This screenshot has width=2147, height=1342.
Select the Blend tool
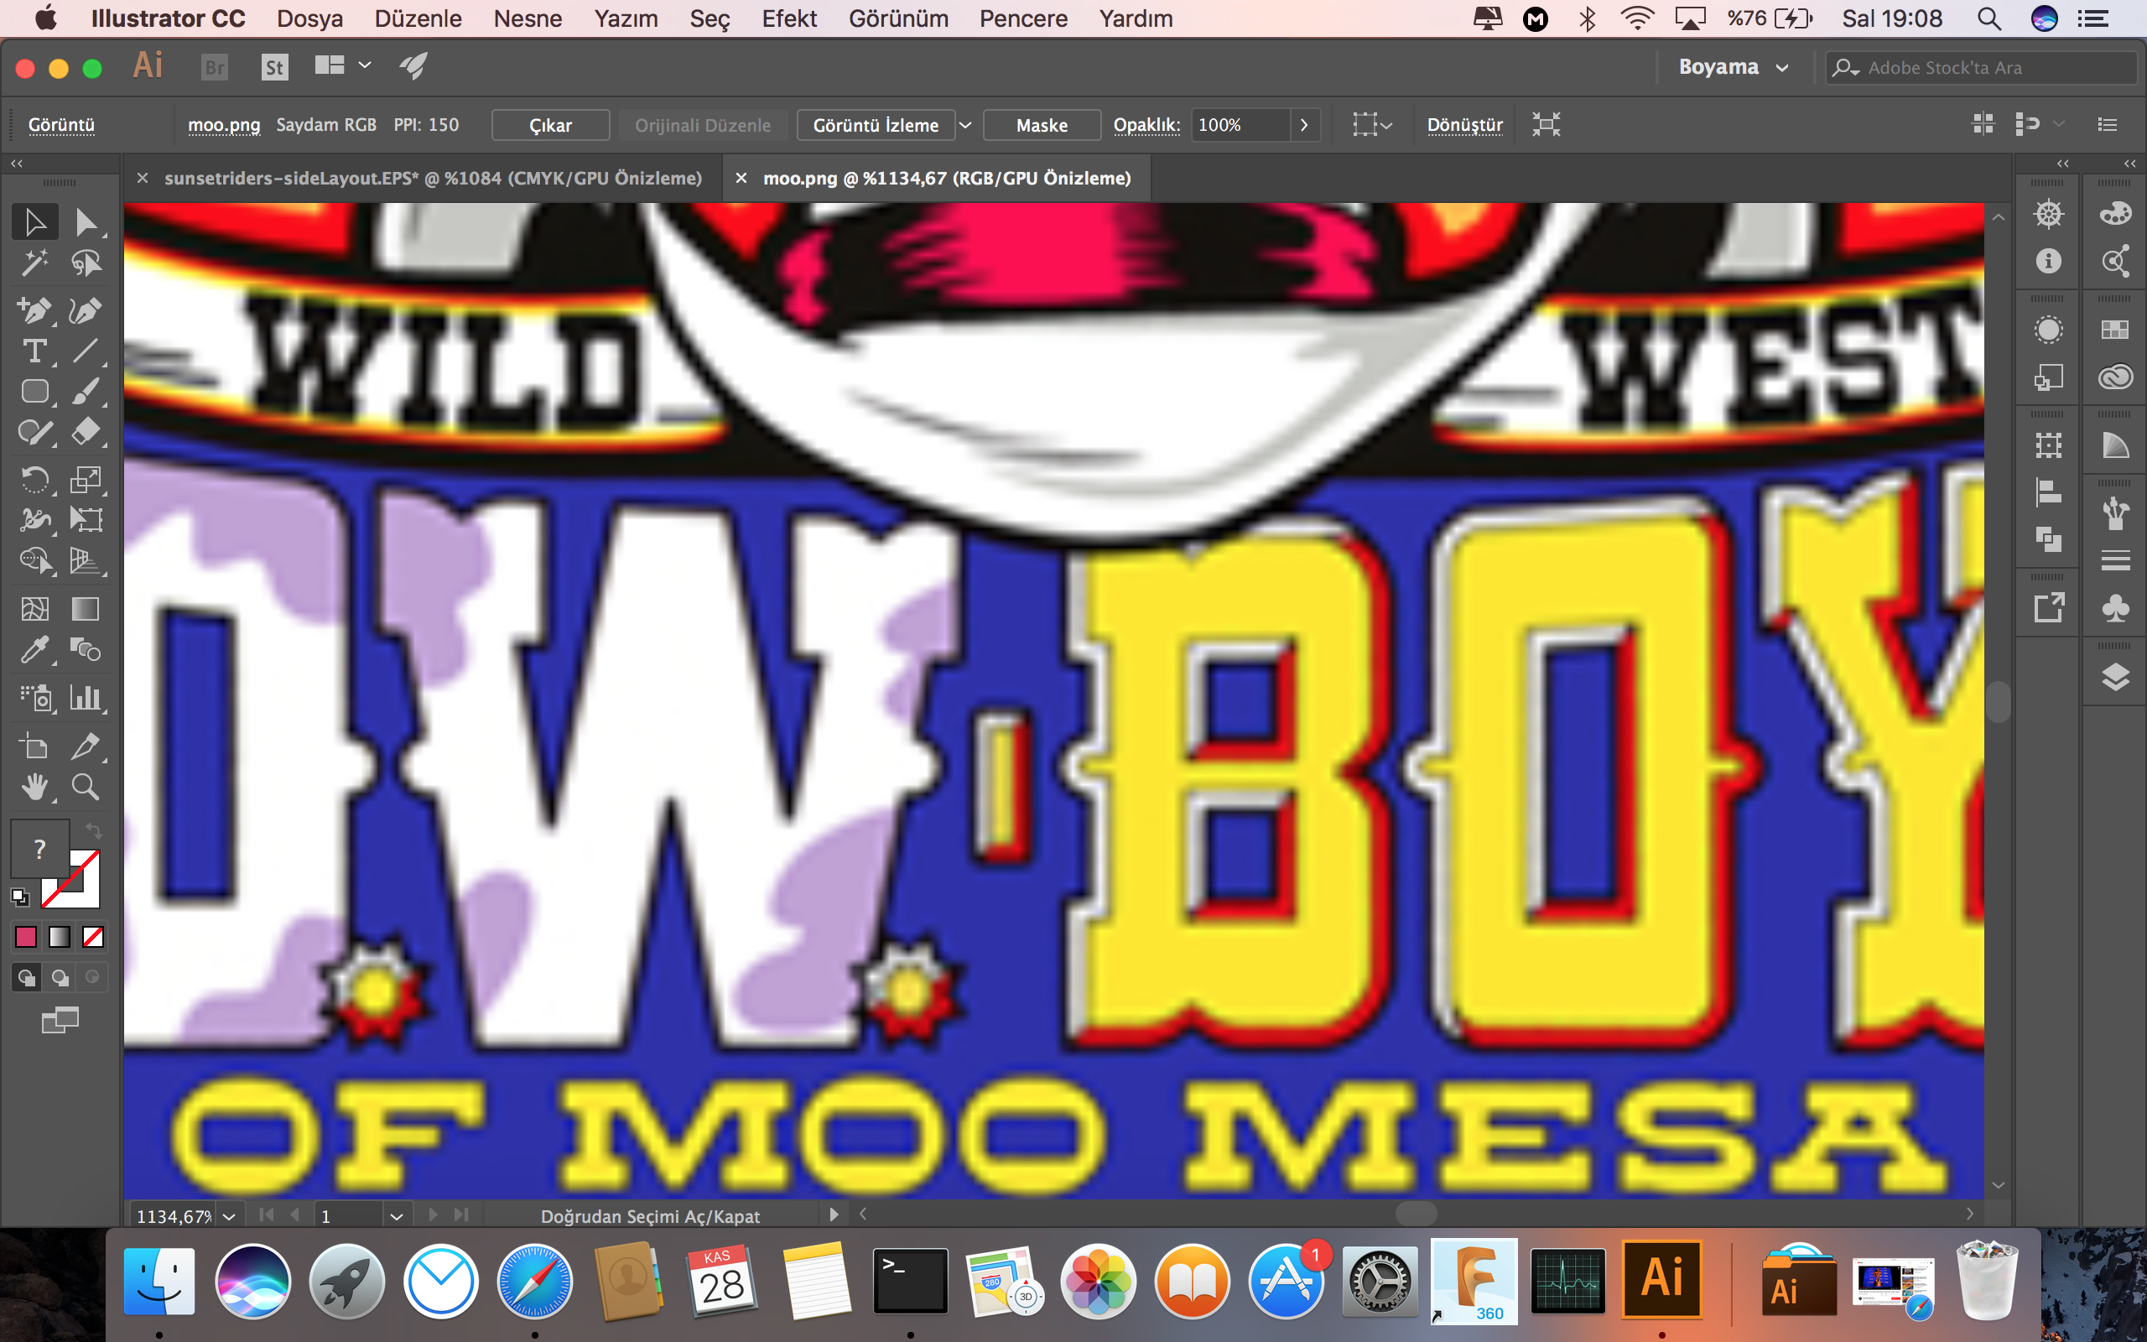tap(86, 650)
